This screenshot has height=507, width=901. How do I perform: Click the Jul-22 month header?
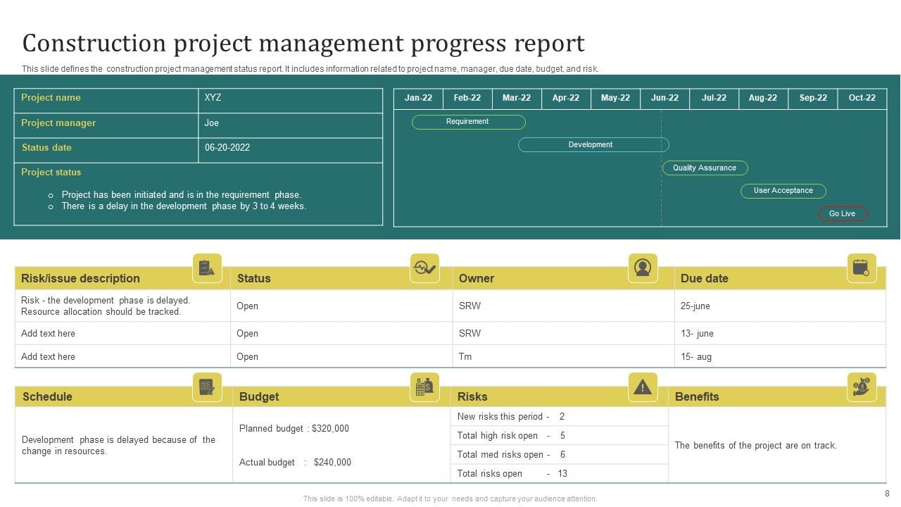714,99
